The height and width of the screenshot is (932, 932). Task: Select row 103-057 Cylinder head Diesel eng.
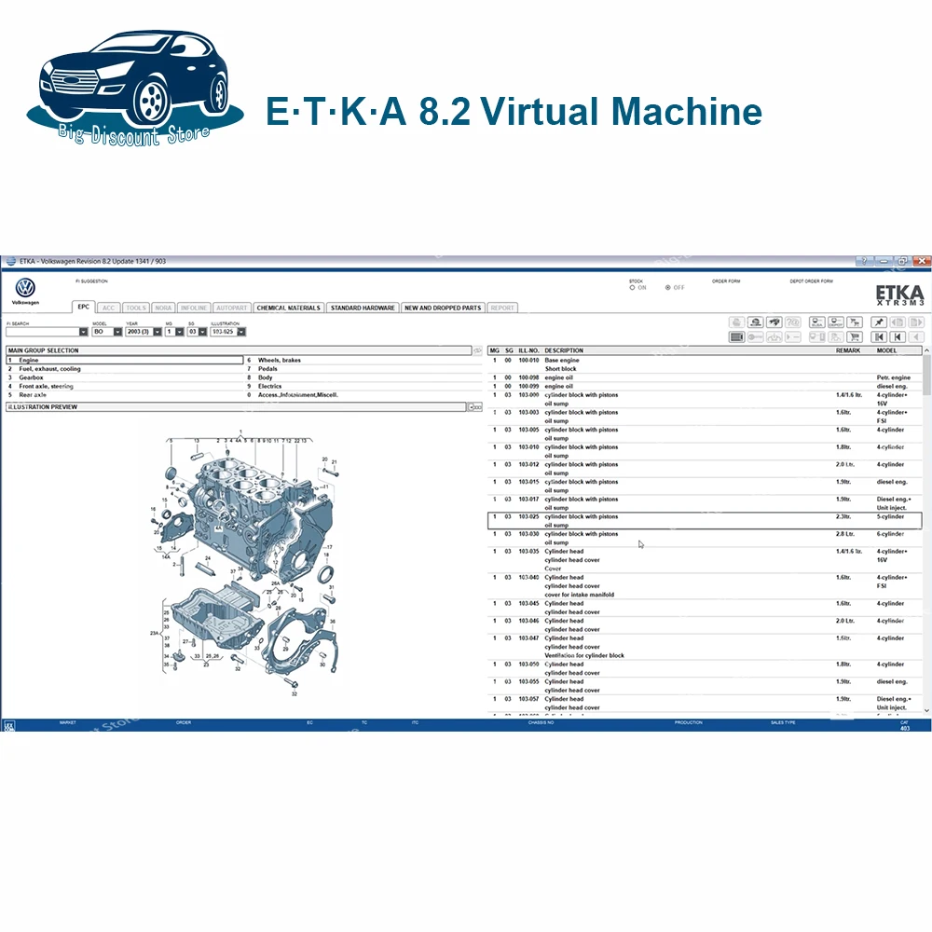[x=705, y=703]
